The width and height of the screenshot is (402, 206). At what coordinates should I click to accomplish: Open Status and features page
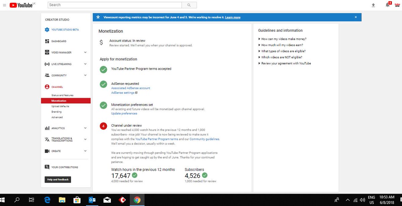(x=62, y=95)
